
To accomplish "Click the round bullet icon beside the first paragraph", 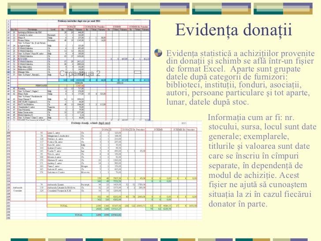I will coord(158,53).
